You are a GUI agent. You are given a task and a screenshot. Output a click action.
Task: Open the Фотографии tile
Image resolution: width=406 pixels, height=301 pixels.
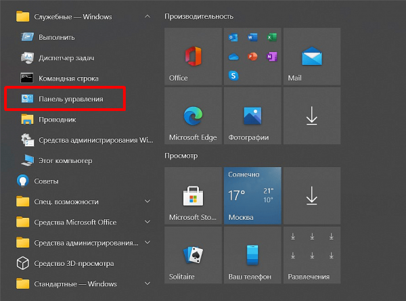[252, 116]
